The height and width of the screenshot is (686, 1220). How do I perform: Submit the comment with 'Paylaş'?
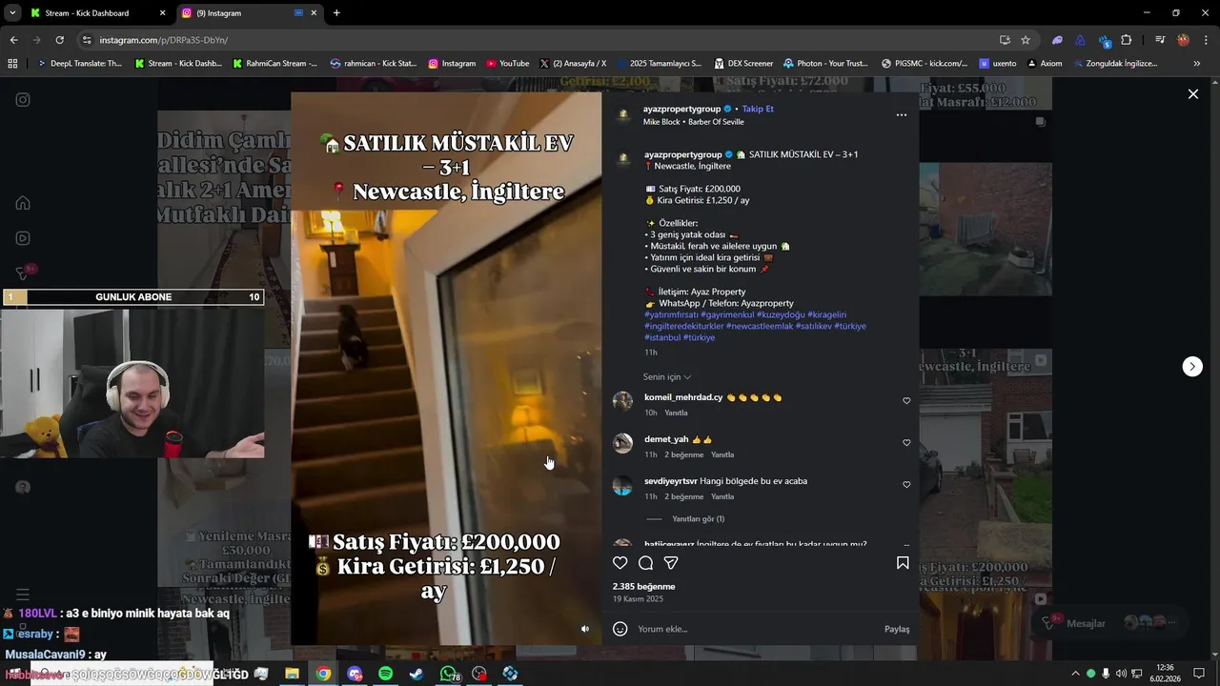coord(896,629)
